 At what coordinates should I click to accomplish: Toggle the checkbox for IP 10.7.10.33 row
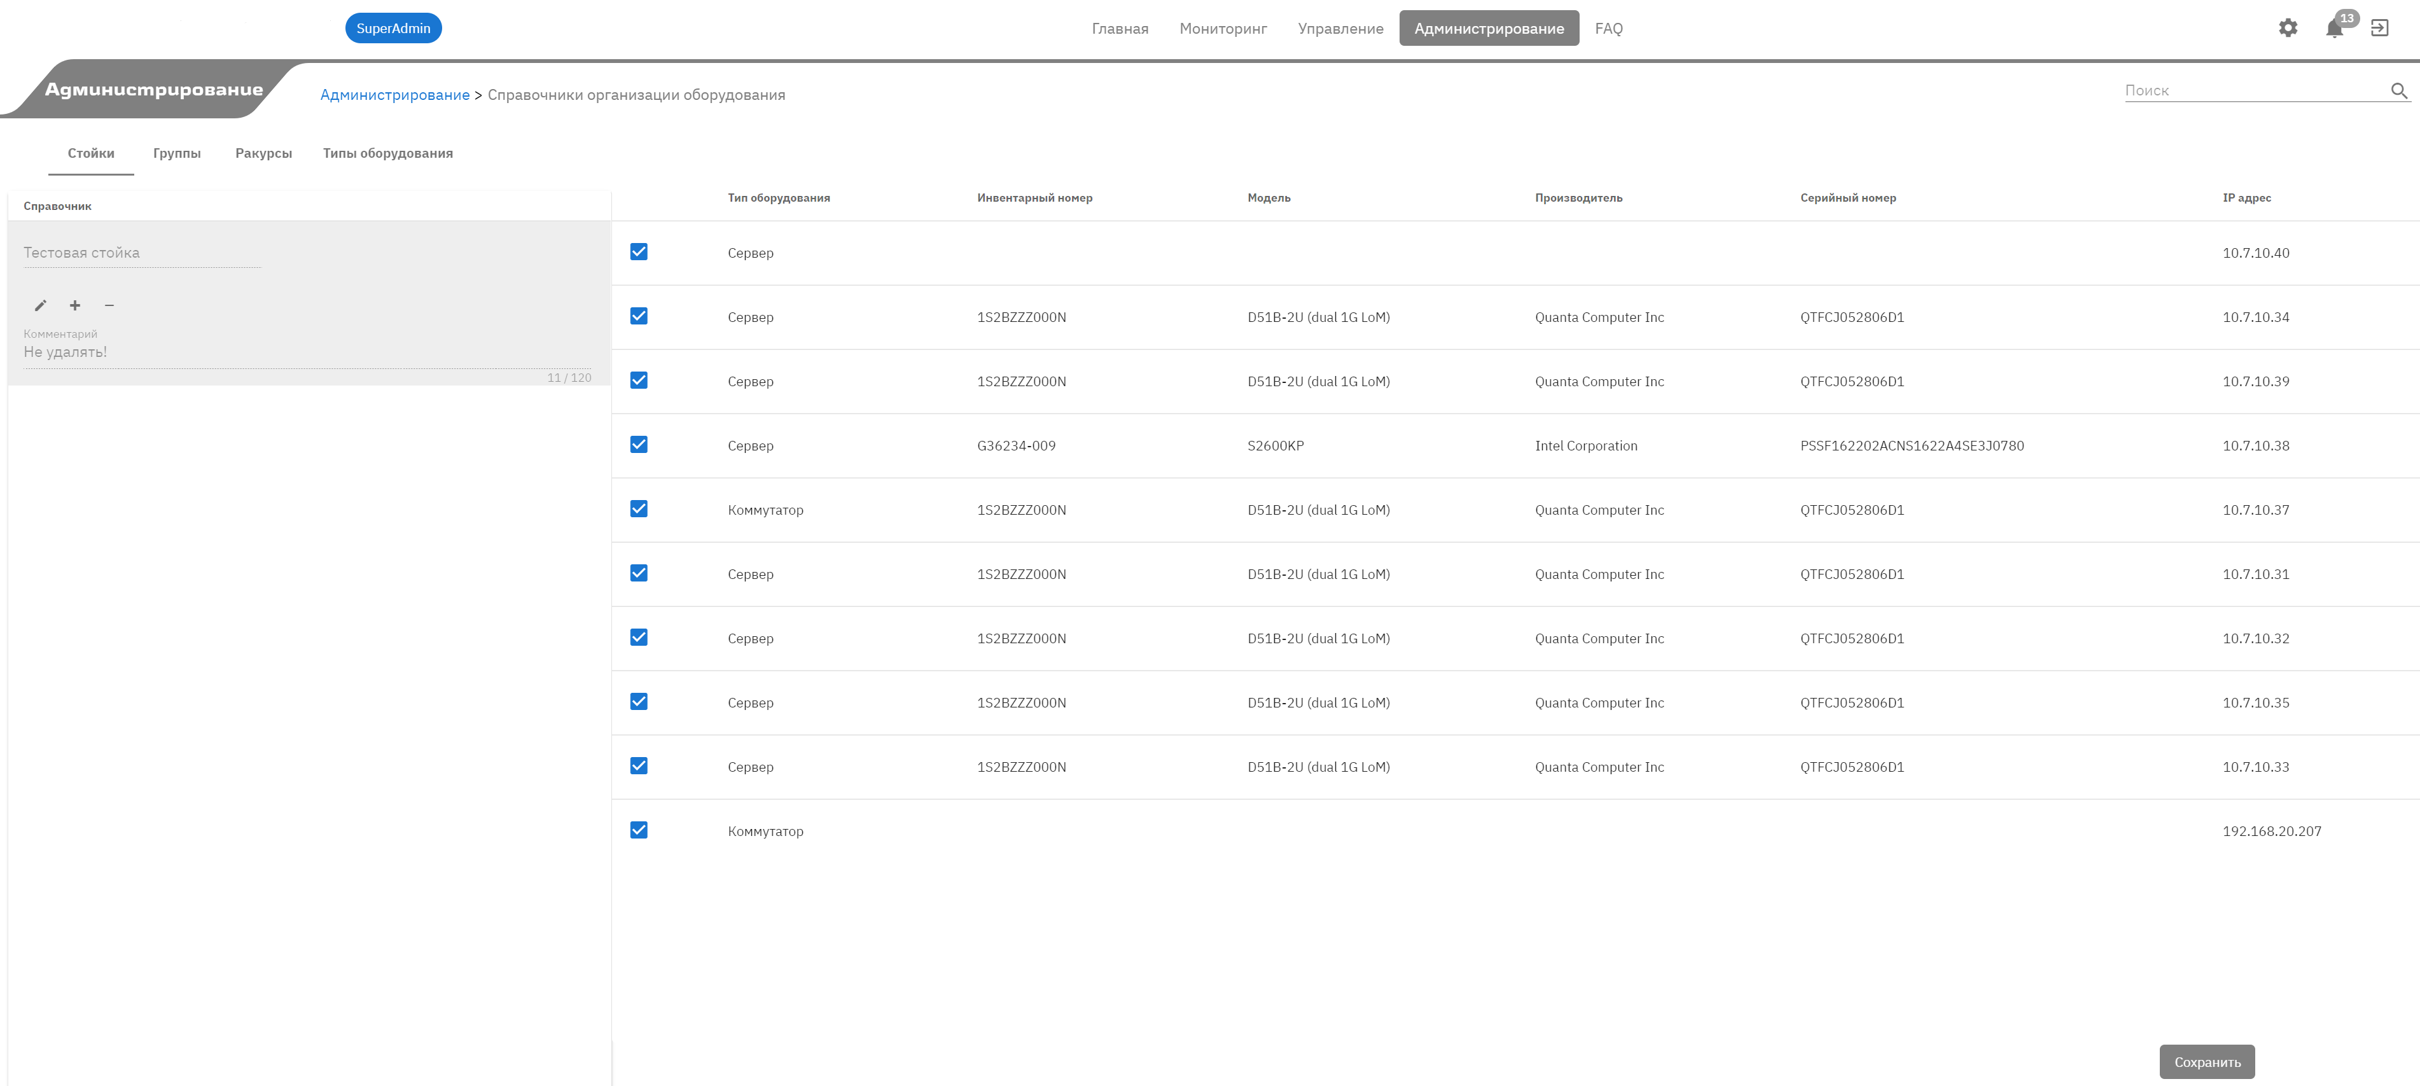pos(639,765)
